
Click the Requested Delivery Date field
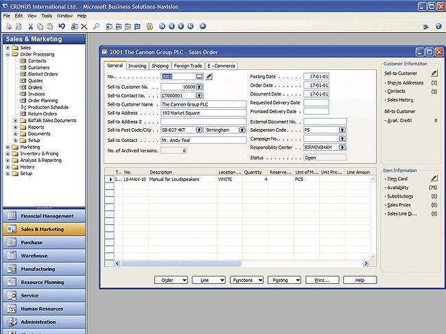click(x=316, y=103)
